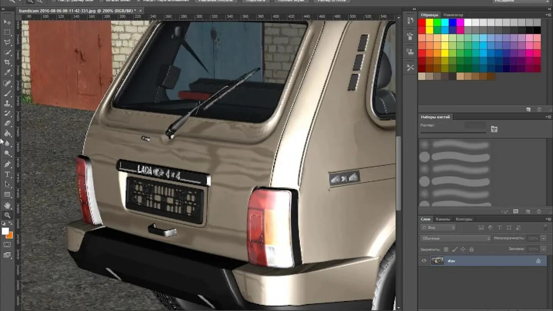Screen dimensions: 553x311
Task: Select the History Brush tool
Action: [7, 113]
